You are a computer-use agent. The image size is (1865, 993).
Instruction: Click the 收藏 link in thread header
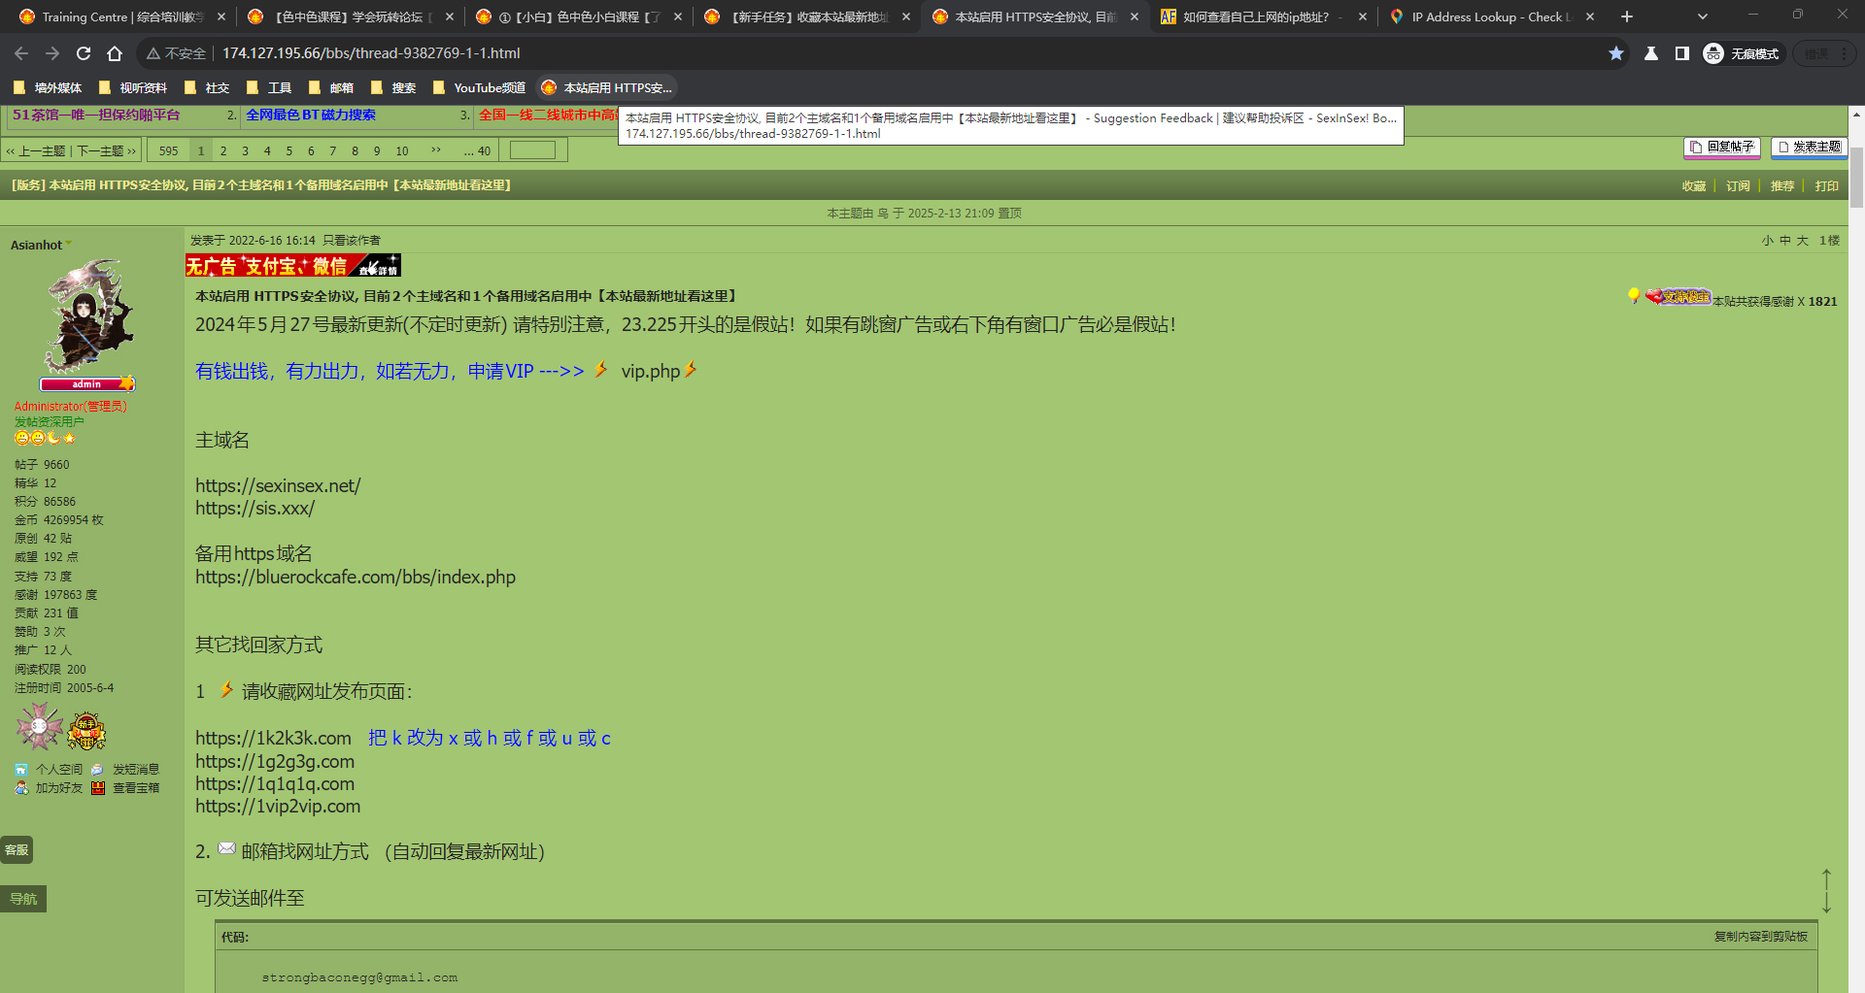click(1694, 185)
